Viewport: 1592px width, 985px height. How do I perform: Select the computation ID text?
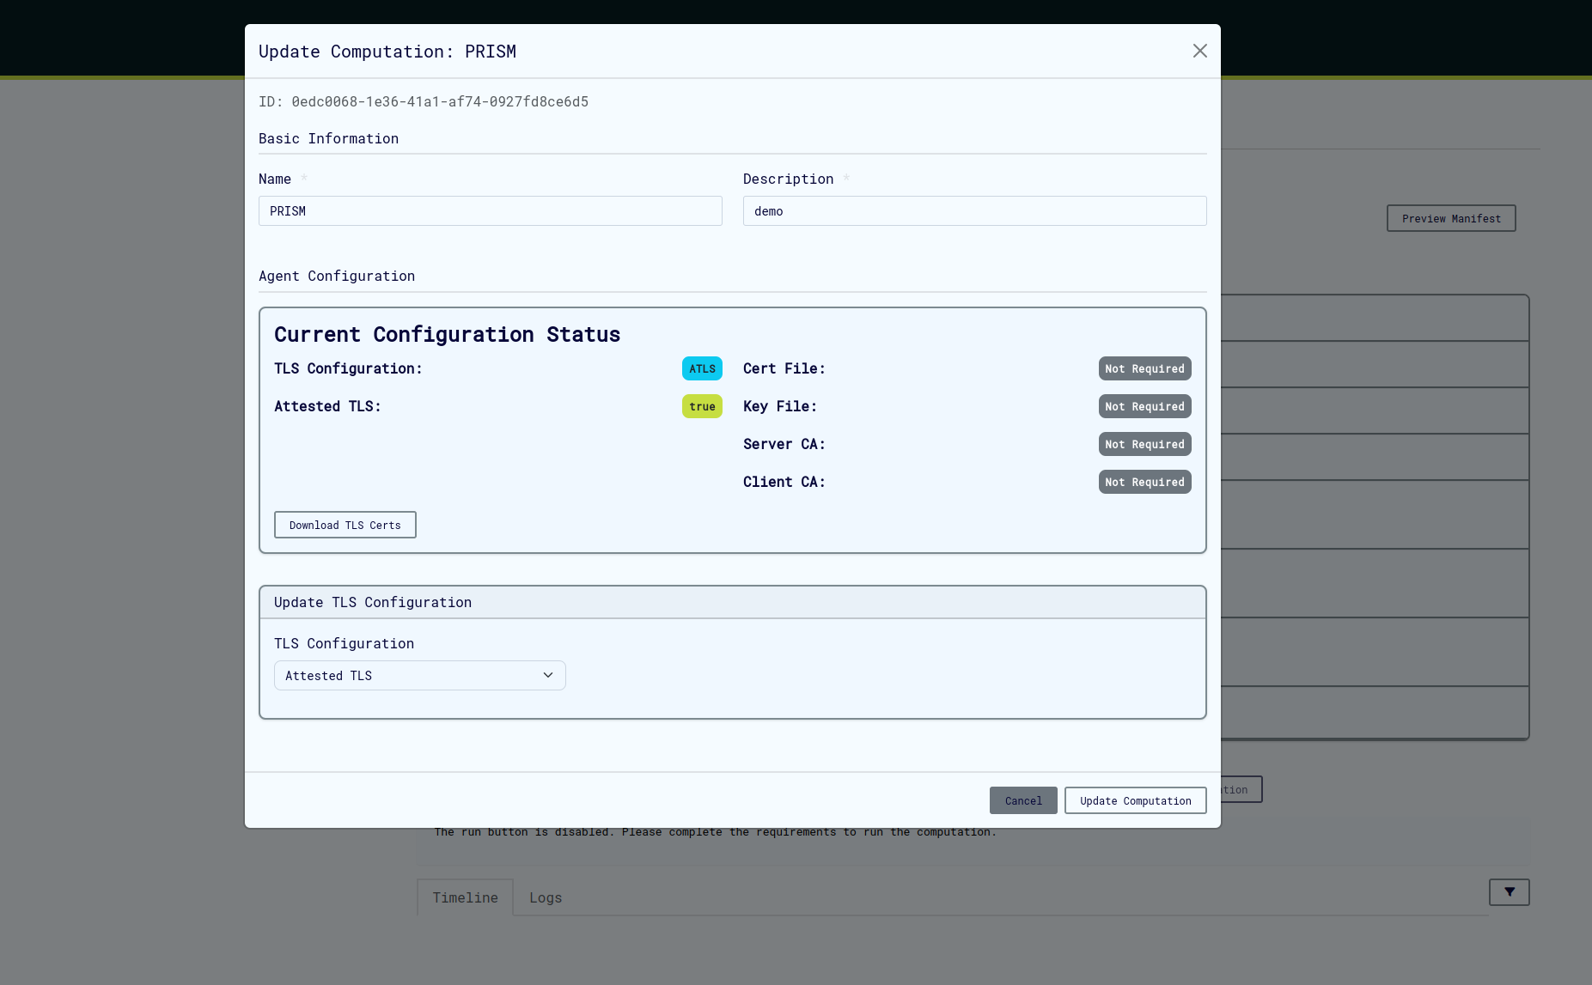pyautogui.click(x=424, y=101)
